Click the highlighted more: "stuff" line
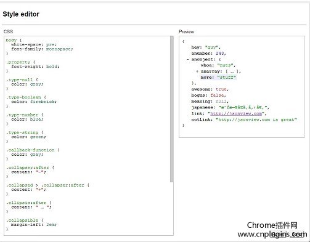Viewport: 310px width, 242px height. click(x=218, y=78)
